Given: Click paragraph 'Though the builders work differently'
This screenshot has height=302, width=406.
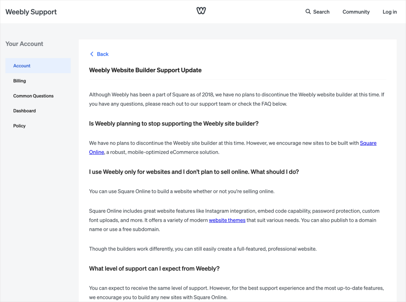Looking at the screenshot, I should coord(203,249).
